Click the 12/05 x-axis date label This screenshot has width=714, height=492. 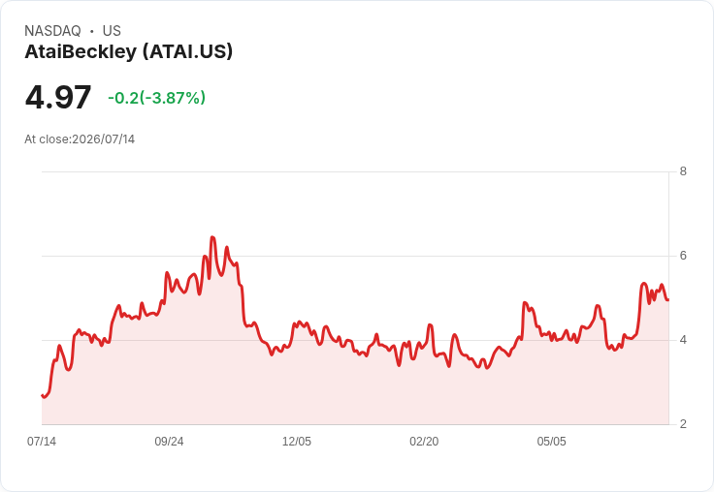pyautogui.click(x=297, y=441)
